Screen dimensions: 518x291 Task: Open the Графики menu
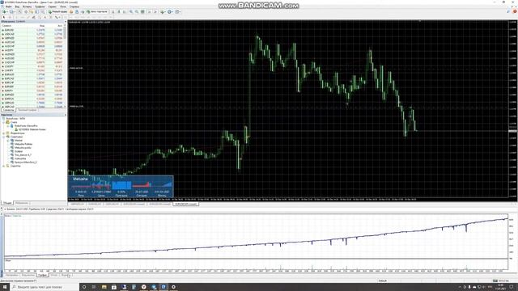pos(40,6)
